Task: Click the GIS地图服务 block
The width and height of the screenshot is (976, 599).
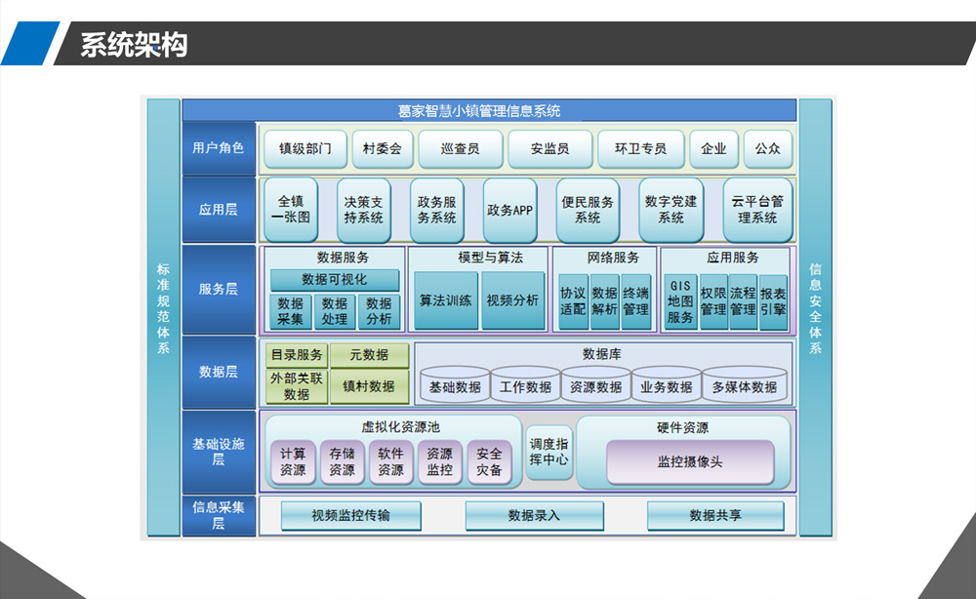Action: click(679, 302)
